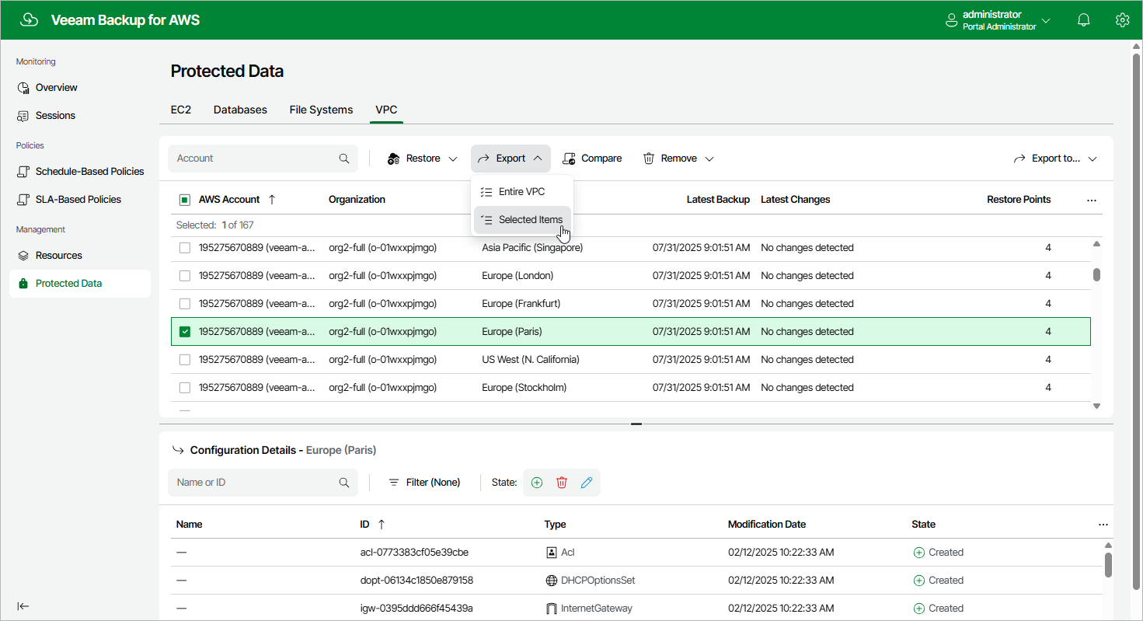Click the DHCPOptionsSet globe icon

552,581
